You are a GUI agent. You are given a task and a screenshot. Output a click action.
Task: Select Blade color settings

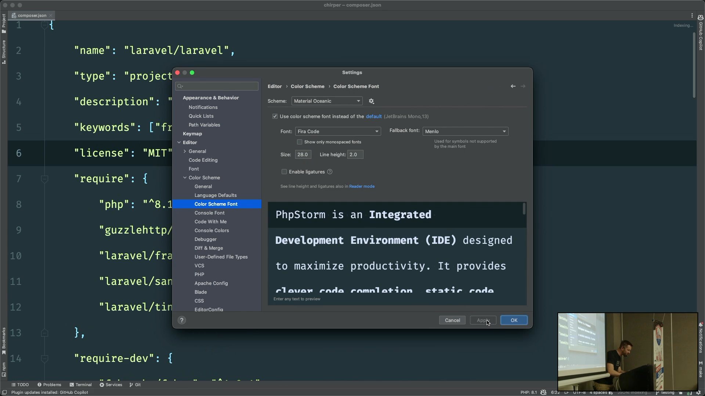(x=200, y=292)
